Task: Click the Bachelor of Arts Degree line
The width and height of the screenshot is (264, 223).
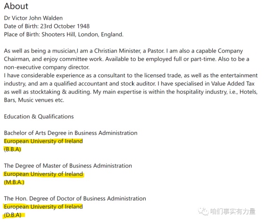Action: (71, 133)
